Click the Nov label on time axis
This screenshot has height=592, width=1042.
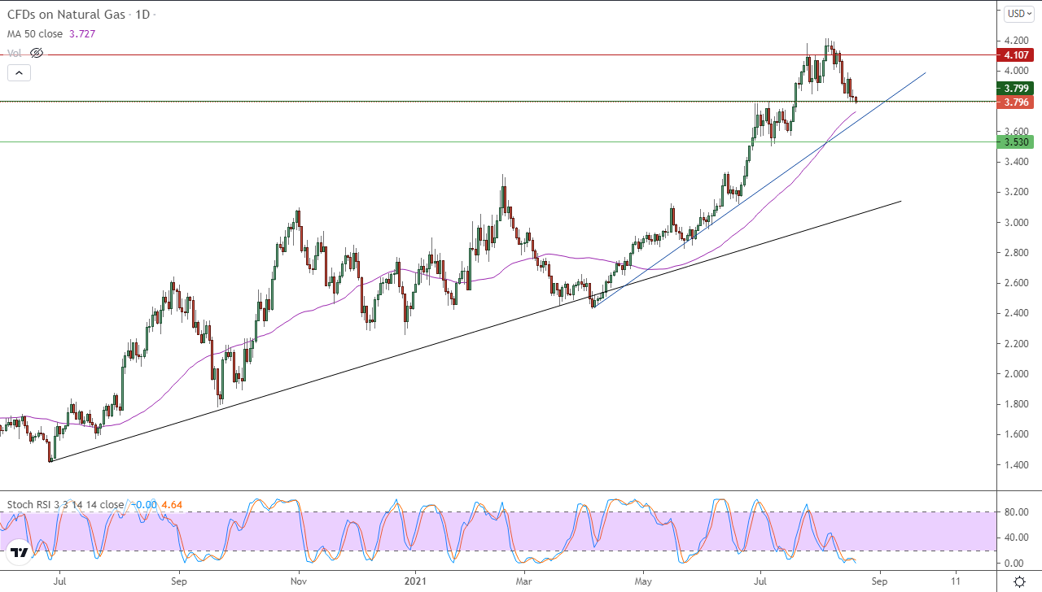(299, 581)
